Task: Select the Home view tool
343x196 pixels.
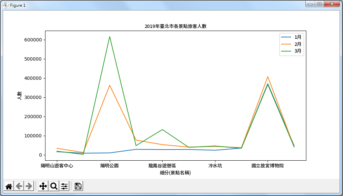Action: click(x=9, y=186)
